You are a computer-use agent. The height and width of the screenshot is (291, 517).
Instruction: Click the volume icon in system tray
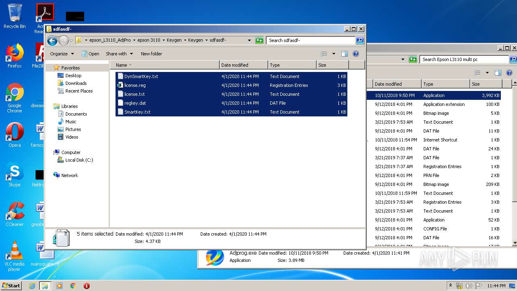point(469,286)
